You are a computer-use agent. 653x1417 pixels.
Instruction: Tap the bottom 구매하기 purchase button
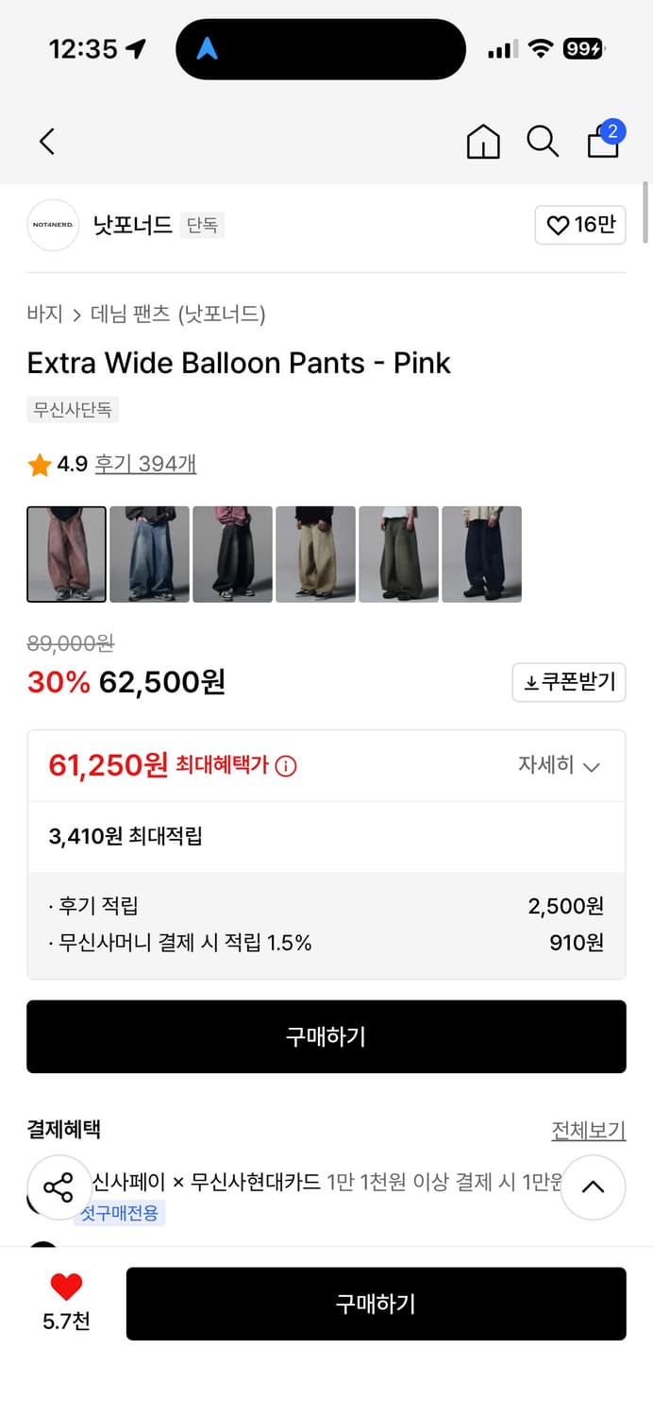coord(376,1304)
